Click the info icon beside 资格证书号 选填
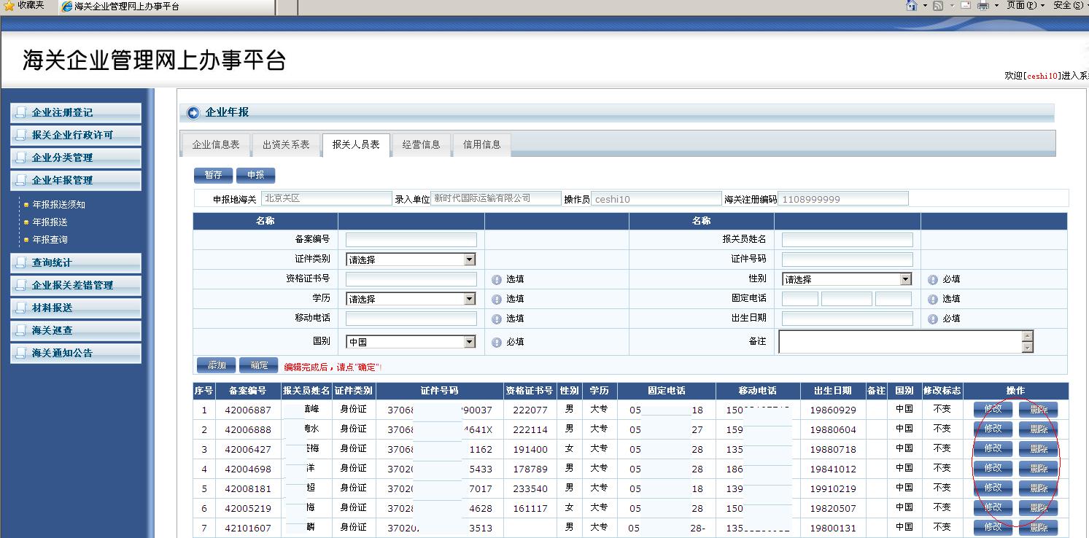Viewport: 1089px width, 538px height. (x=496, y=279)
